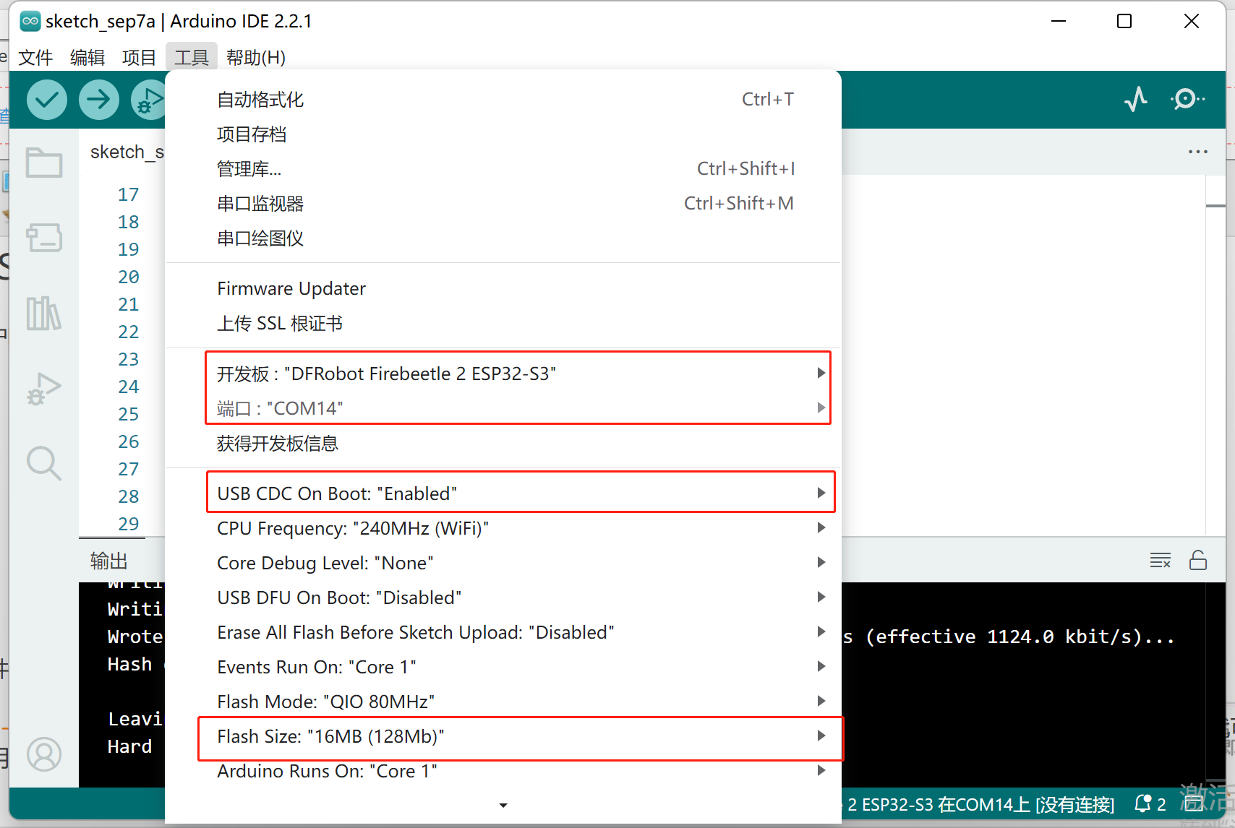The width and height of the screenshot is (1235, 828).
Task: Click the editor vertical scrollbar
Action: click(1215, 355)
